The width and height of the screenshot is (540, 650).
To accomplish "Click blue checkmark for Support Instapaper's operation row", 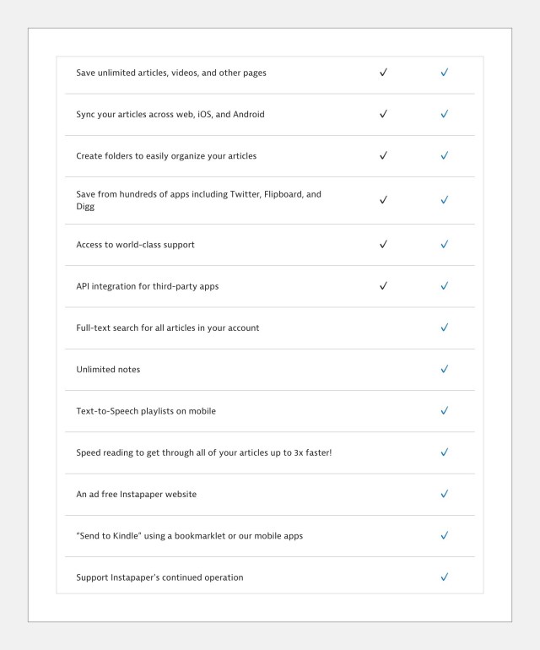I will 444,577.
